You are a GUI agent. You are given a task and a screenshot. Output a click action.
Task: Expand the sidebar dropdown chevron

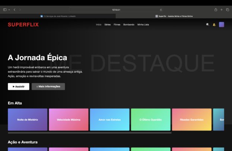pos(9,10)
